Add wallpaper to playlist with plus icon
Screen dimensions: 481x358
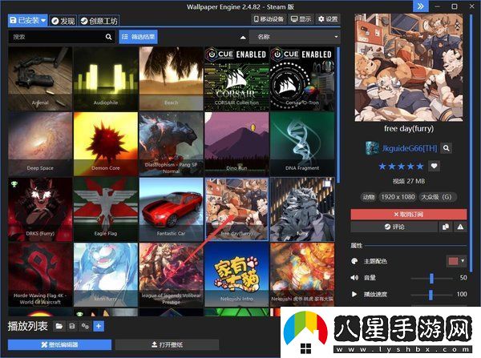(99, 327)
